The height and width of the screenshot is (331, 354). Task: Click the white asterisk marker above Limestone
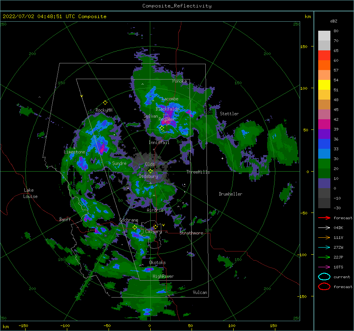[74, 148]
